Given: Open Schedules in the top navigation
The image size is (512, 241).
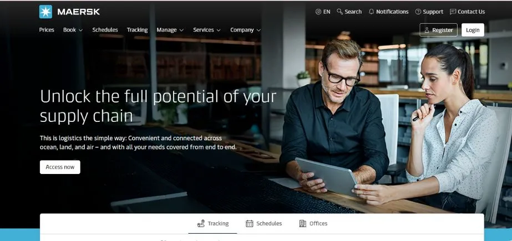Looking at the screenshot, I should (x=105, y=30).
